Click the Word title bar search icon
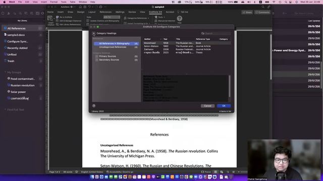The image size is (323, 181). point(263,7)
